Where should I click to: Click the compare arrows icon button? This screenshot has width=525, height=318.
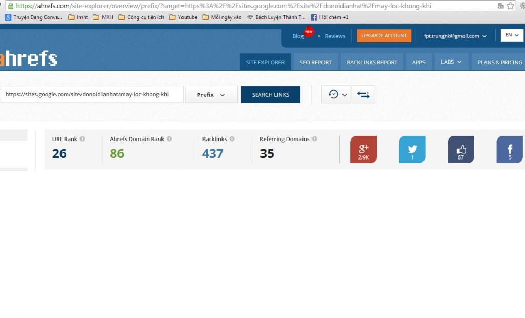coord(364,94)
